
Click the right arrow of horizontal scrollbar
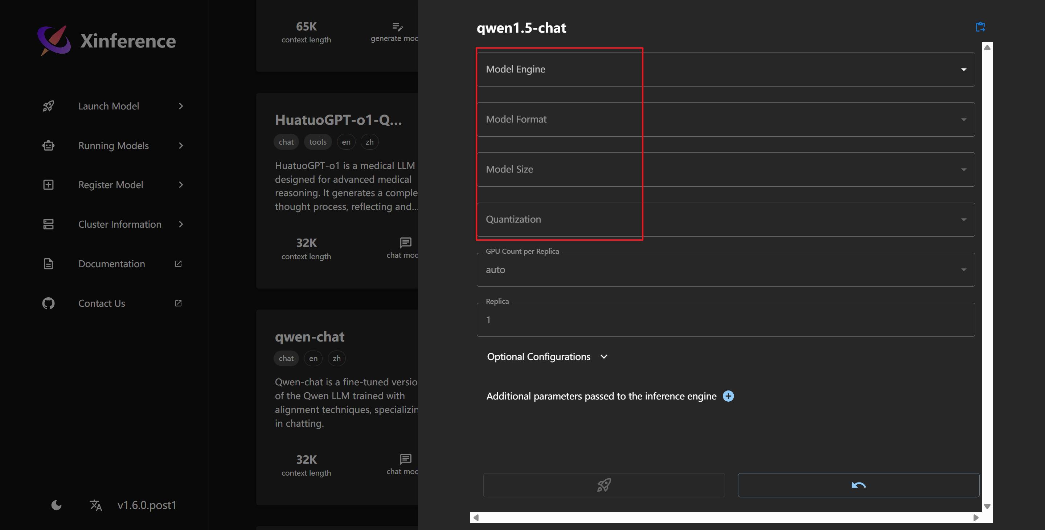click(976, 517)
